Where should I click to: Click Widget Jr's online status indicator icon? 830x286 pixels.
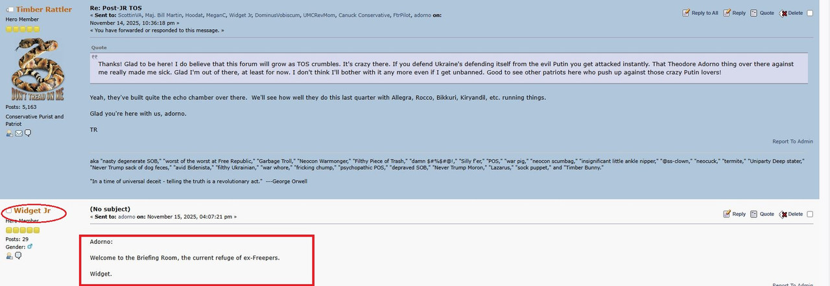pos(10,211)
